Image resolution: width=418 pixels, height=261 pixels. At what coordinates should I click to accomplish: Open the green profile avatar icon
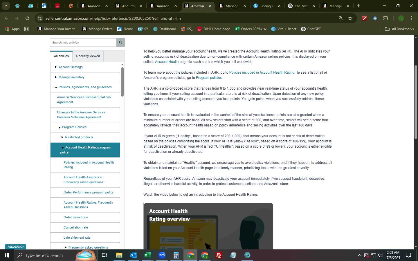(x=401, y=18)
